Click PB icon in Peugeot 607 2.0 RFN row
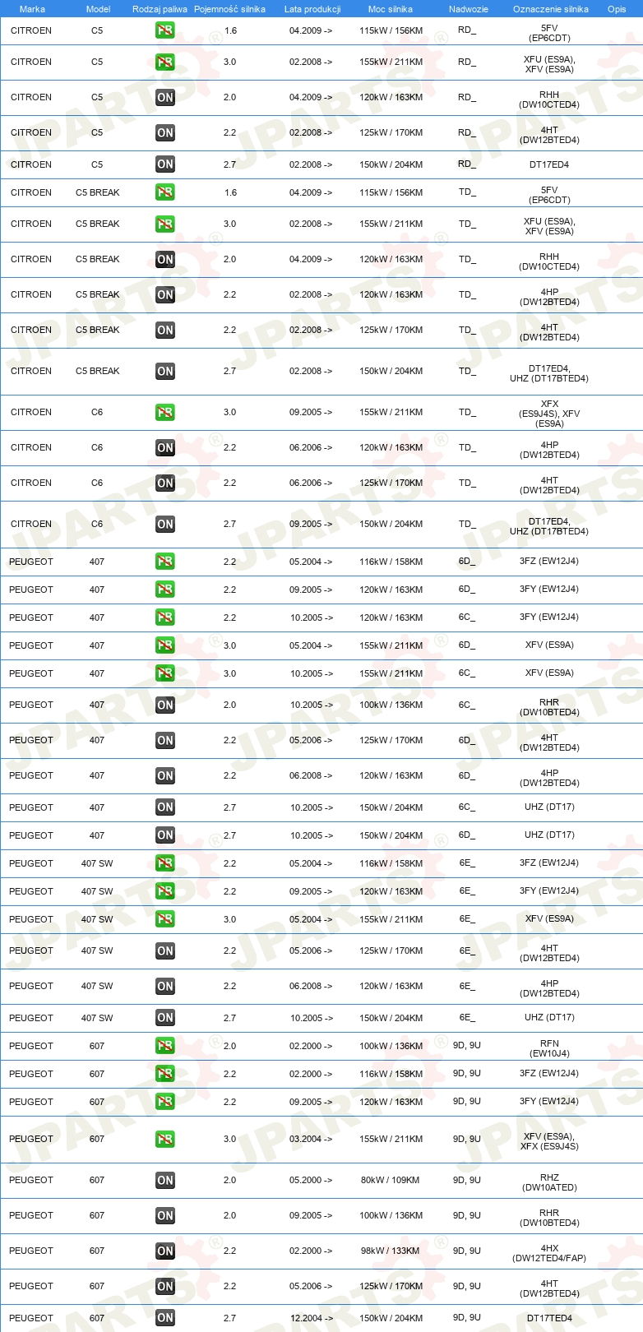Screen dimensions: 643x1332 [x=164, y=1046]
